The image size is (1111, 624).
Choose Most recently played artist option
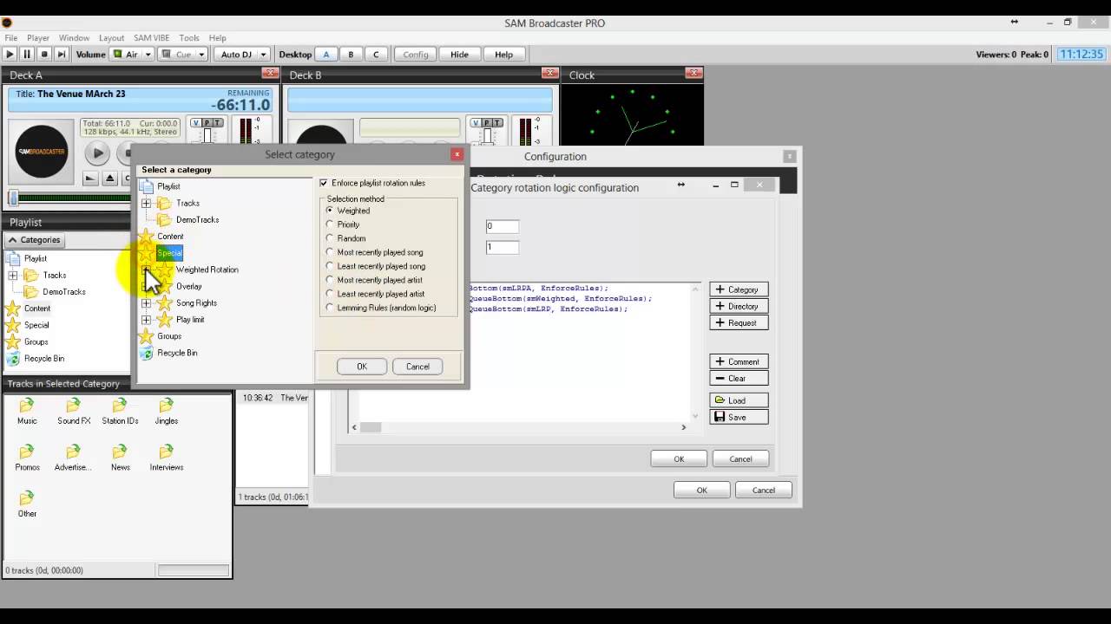coord(330,280)
